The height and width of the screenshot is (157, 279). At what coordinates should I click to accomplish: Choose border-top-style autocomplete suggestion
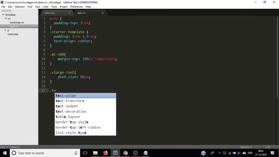(x=85, y=122)
